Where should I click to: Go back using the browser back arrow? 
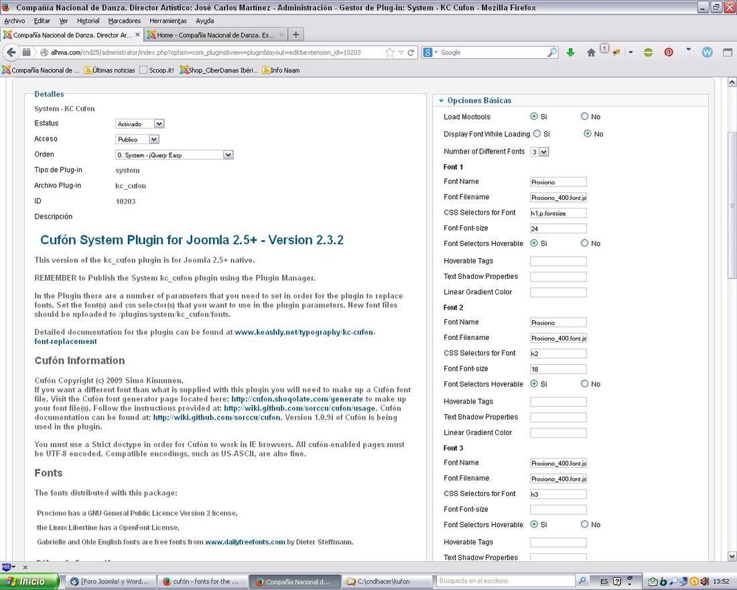(11, 52)
